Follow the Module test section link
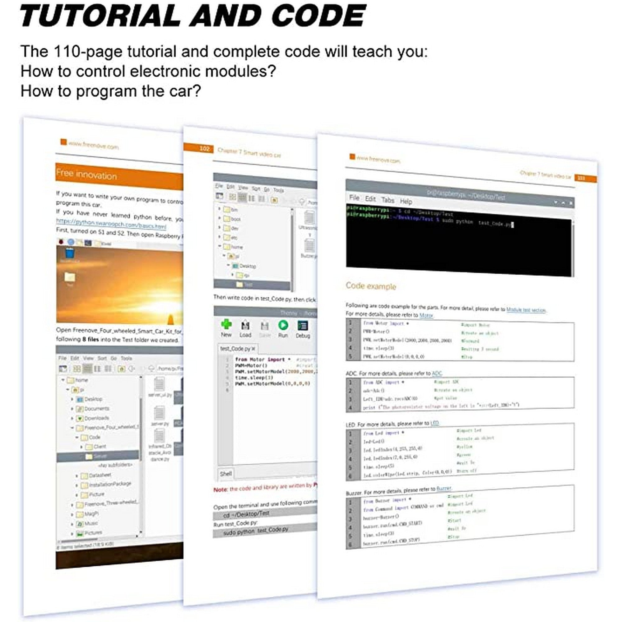 click(x=526, y=310)
